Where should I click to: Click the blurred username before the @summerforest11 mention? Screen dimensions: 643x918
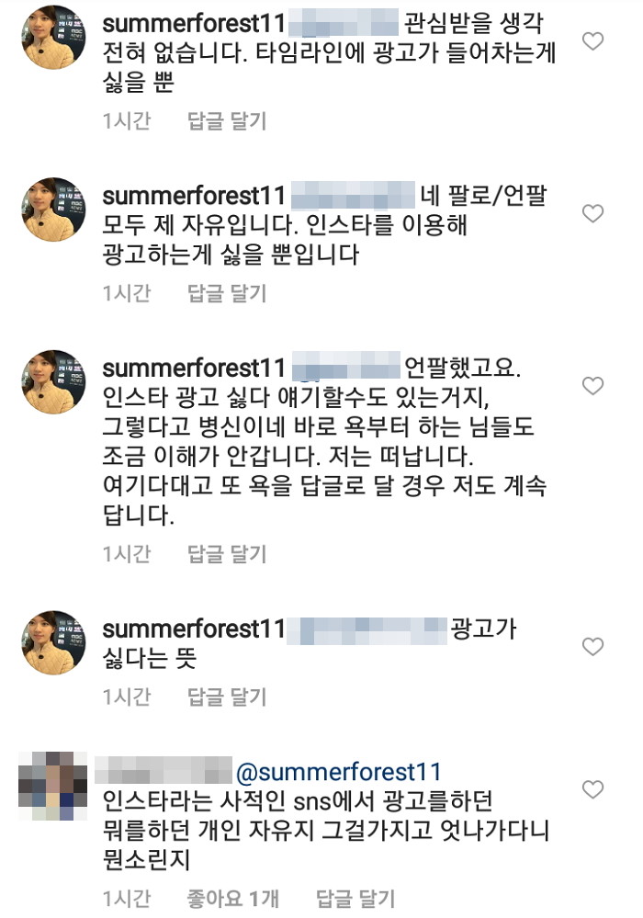[x=164, y=771]
